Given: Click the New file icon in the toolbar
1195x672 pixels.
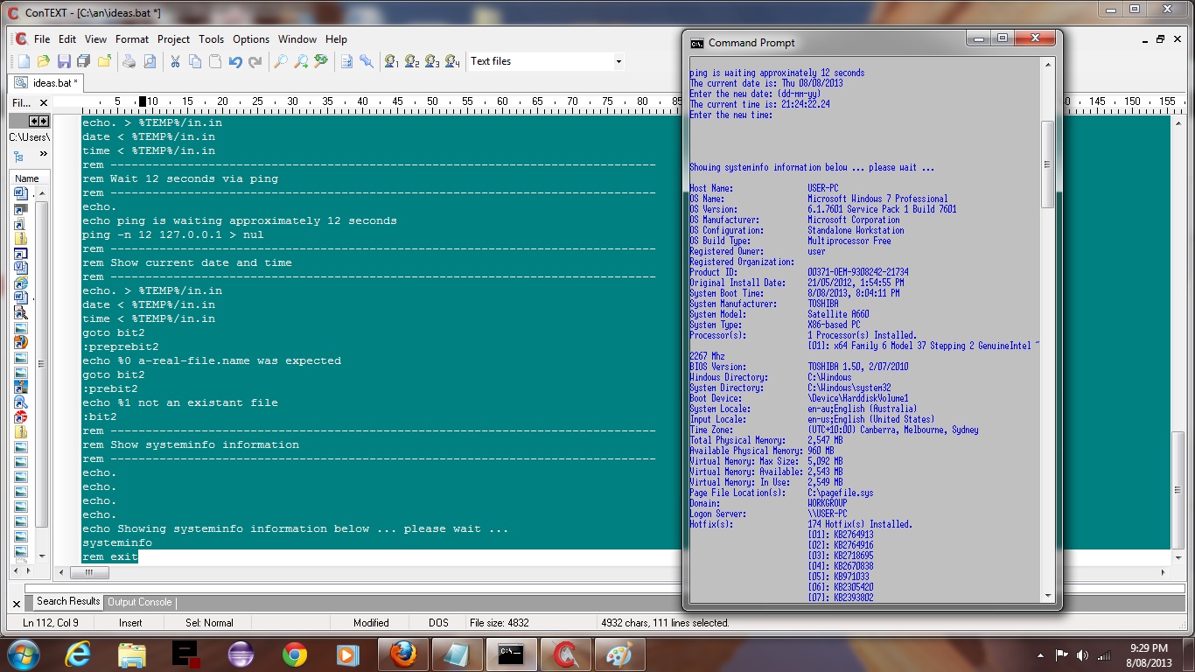Looking at the screenshot, I should click(24, 61).
